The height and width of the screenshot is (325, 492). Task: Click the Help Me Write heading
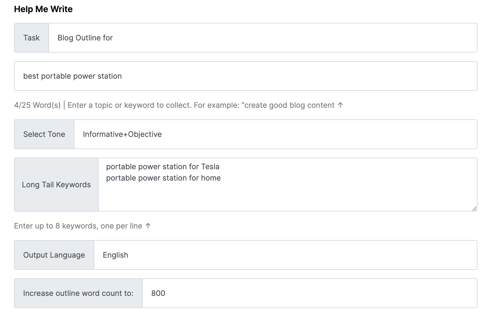[43, 9]
